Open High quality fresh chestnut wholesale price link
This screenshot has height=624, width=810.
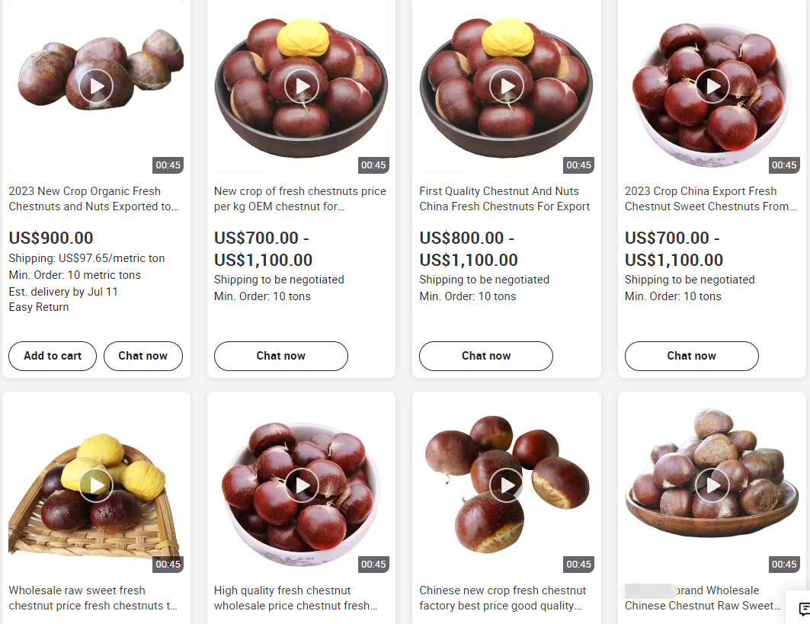coord(296,597)
